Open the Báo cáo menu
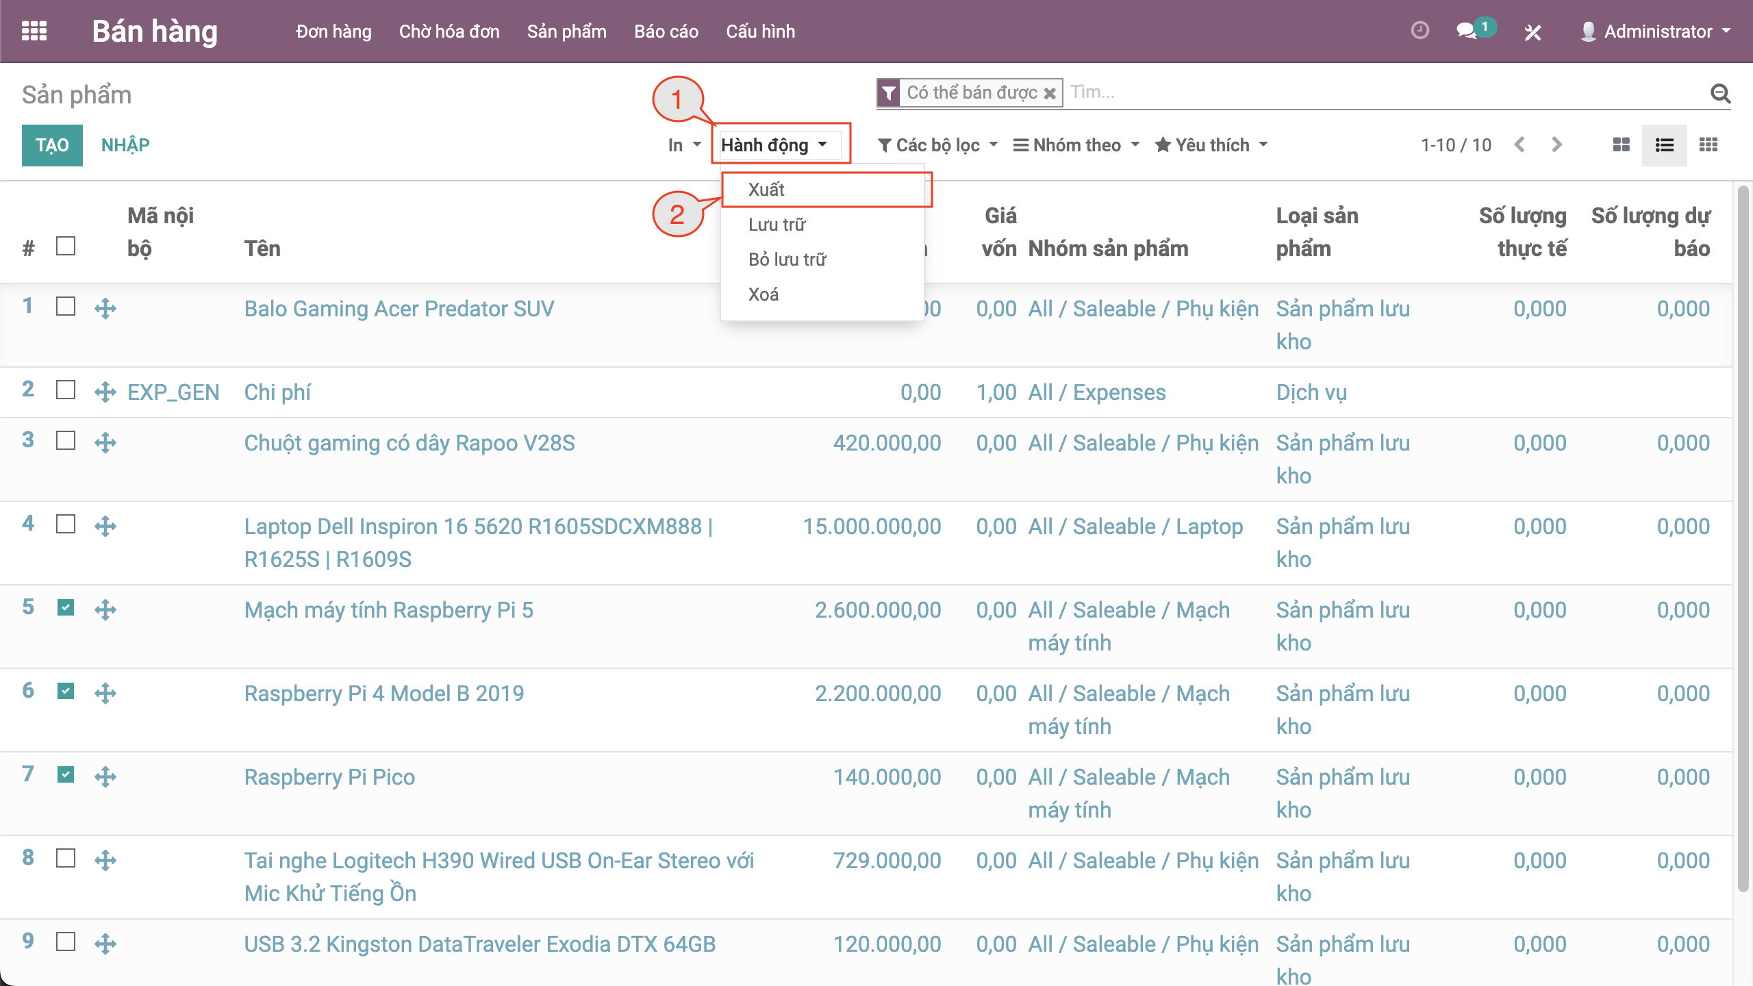 pos(666,31)
